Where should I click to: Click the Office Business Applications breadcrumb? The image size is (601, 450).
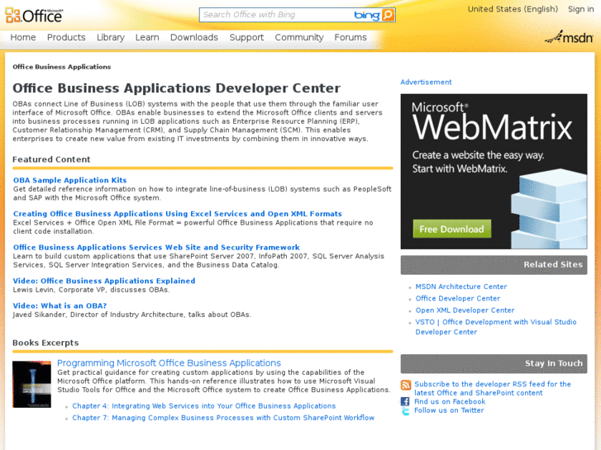62,67
